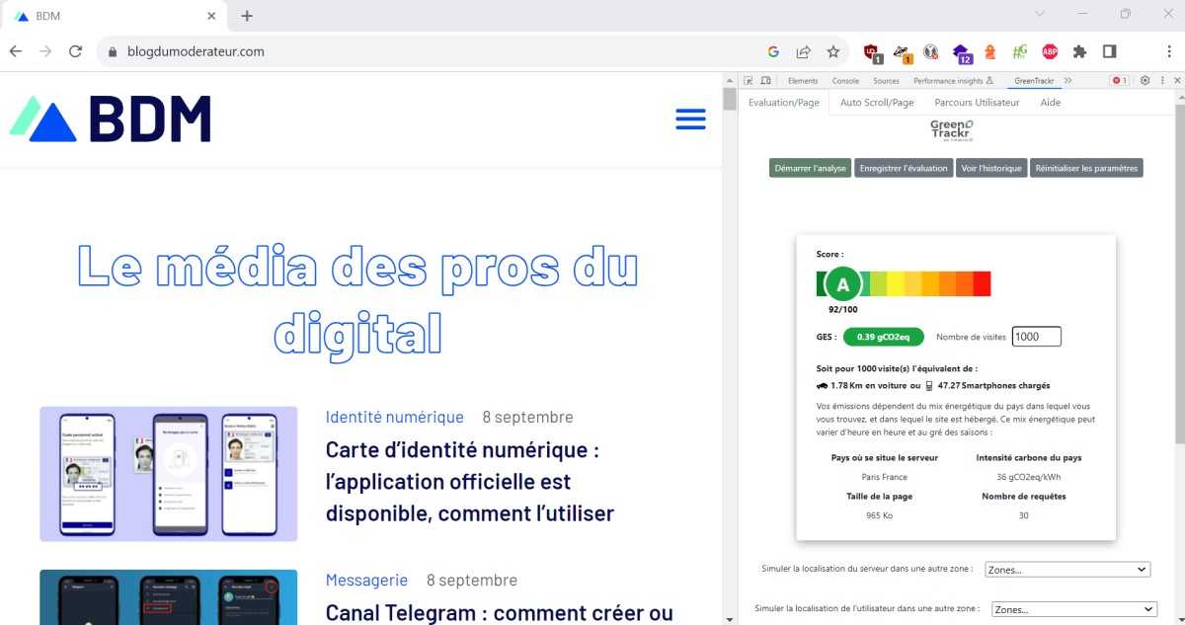1185x625 pixels.
Task: Open the Extensions puzzle piece menu
Action: pyautogui.click(x=1079, y=51)
